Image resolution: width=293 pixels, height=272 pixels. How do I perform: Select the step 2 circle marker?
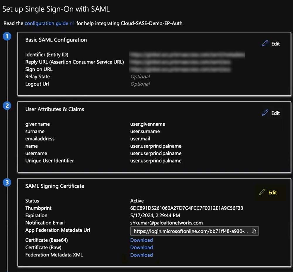coord(7,106)
